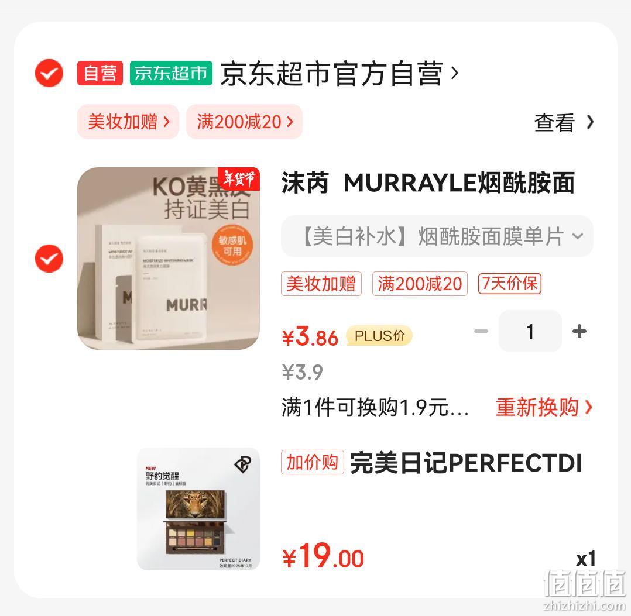Deselect the MURRAYLE mask item checkbox
This screenshot has height=616, width=631.
coord(49,258)
